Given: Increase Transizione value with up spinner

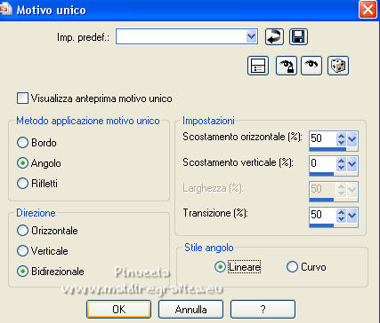Looking at the screenshot, I should click(x=342, y=212).
